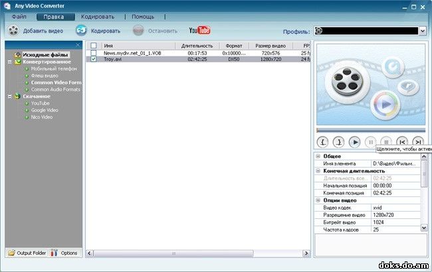Select the Troy.avi file name
The image size is (432, 272).
[112, 59]
